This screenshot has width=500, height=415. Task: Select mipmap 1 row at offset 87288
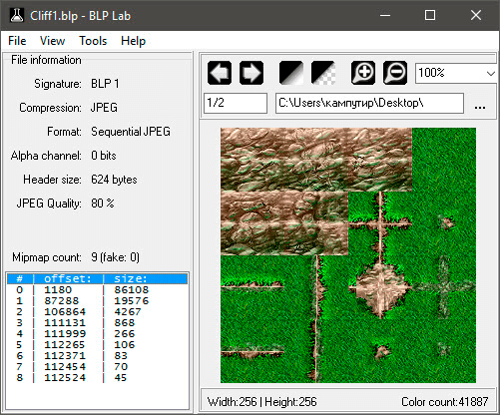tap(98, 300)
